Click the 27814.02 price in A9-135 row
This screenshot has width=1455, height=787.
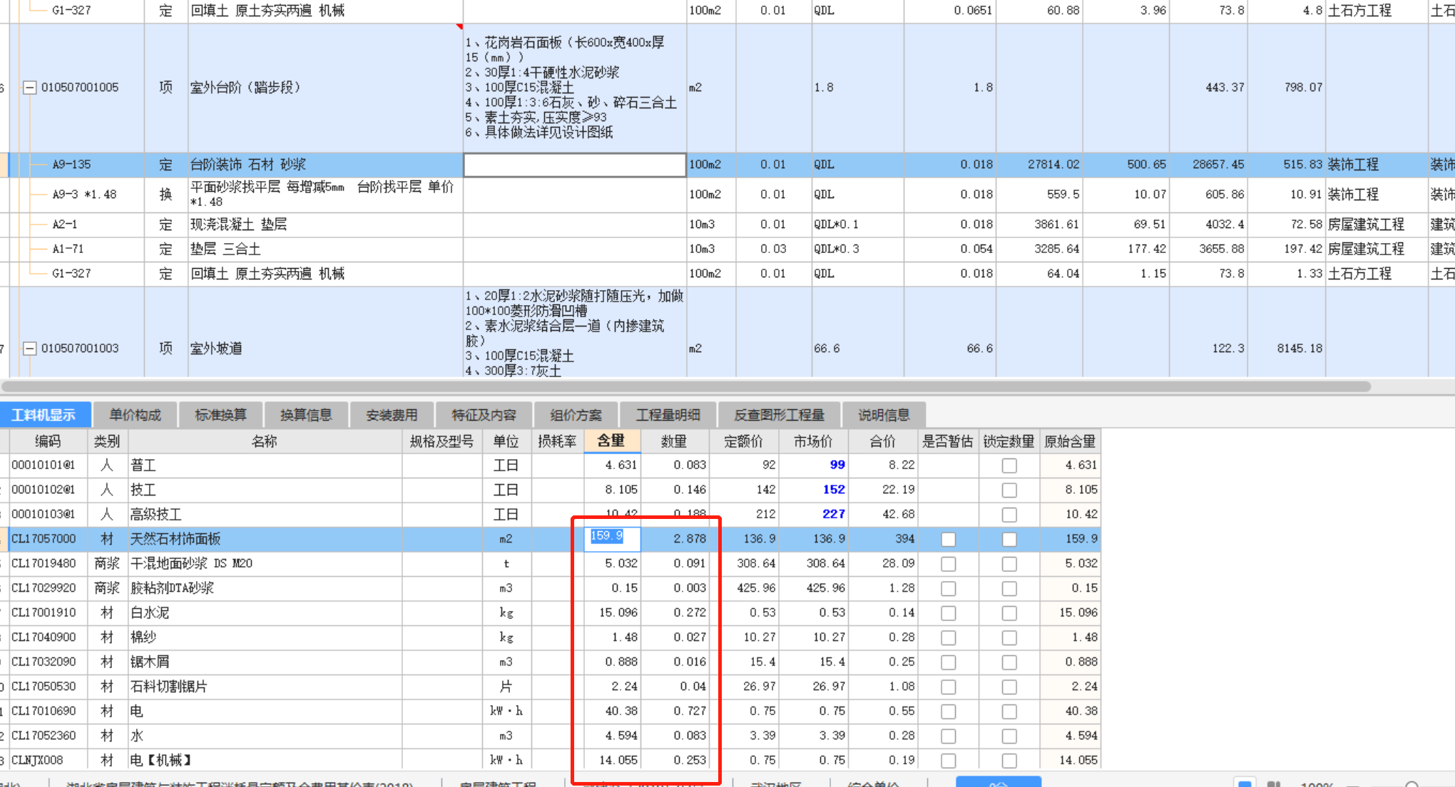[1053, 165]
